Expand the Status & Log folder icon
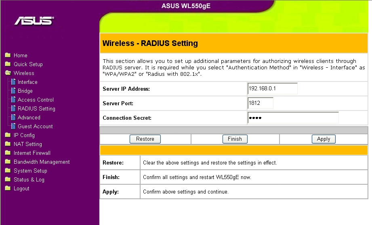 tap(8, 179)
